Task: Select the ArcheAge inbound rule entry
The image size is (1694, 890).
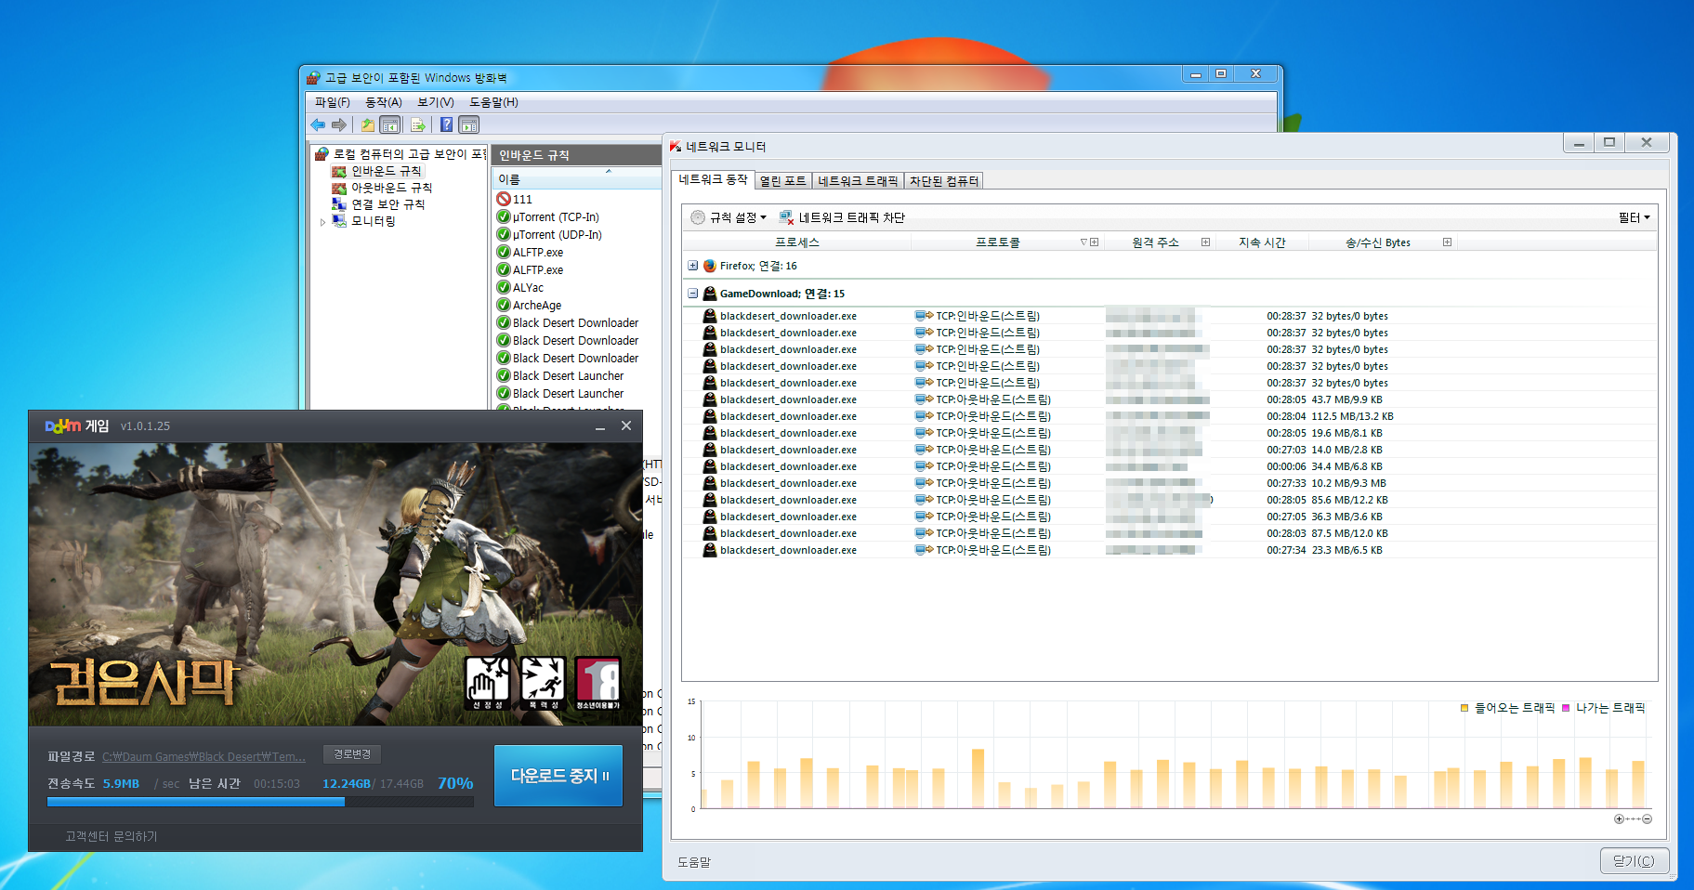Action: (536, 306)
